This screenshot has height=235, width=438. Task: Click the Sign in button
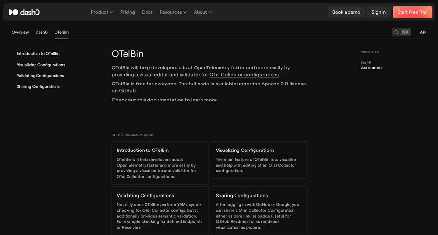pyautogui.click(x=379, y=12)
